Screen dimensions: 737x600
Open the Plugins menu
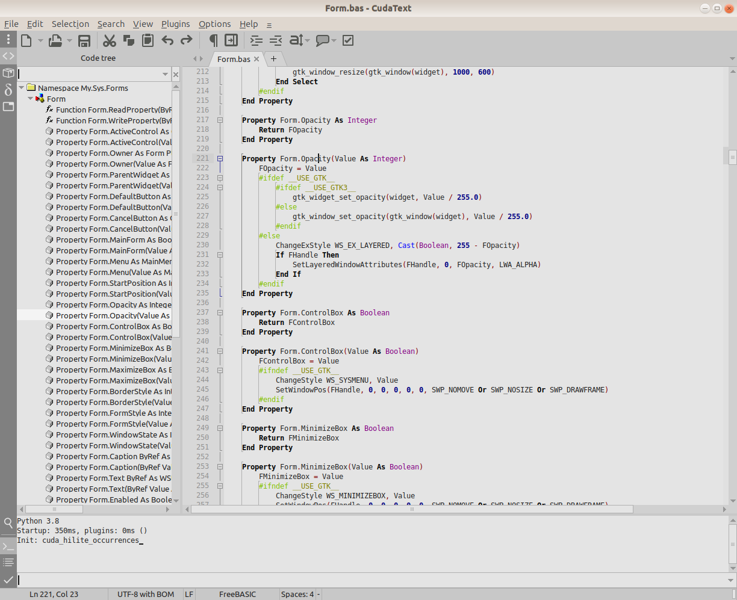175,24
